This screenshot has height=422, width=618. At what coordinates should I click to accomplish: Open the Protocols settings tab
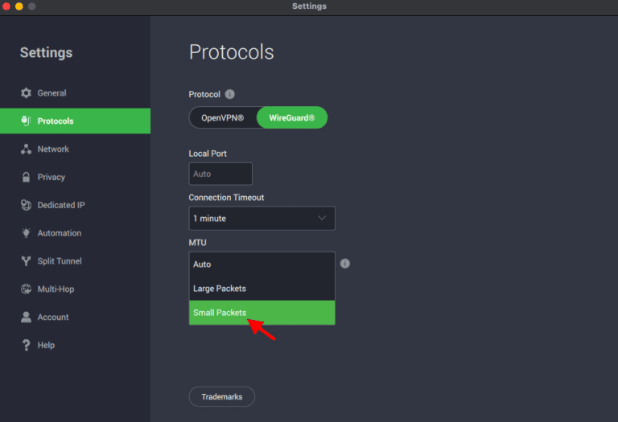pos(75,121)
